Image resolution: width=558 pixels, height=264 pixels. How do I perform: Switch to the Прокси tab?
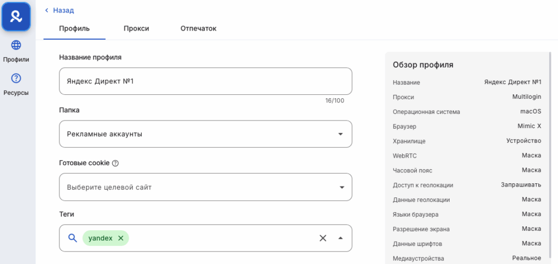pyautogui.click(x=136, y=28)
